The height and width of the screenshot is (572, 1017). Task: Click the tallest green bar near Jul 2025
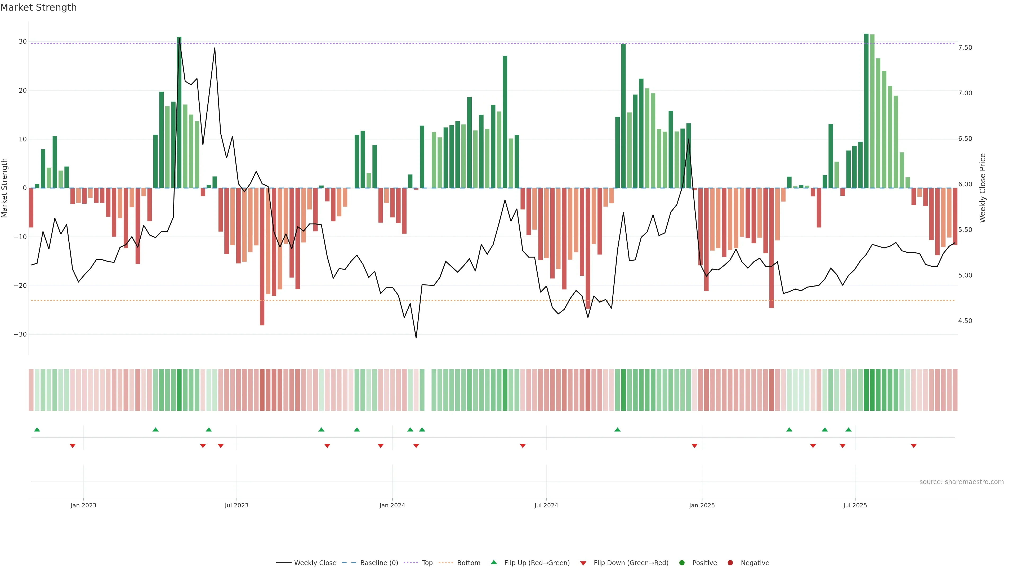[866, 110]
